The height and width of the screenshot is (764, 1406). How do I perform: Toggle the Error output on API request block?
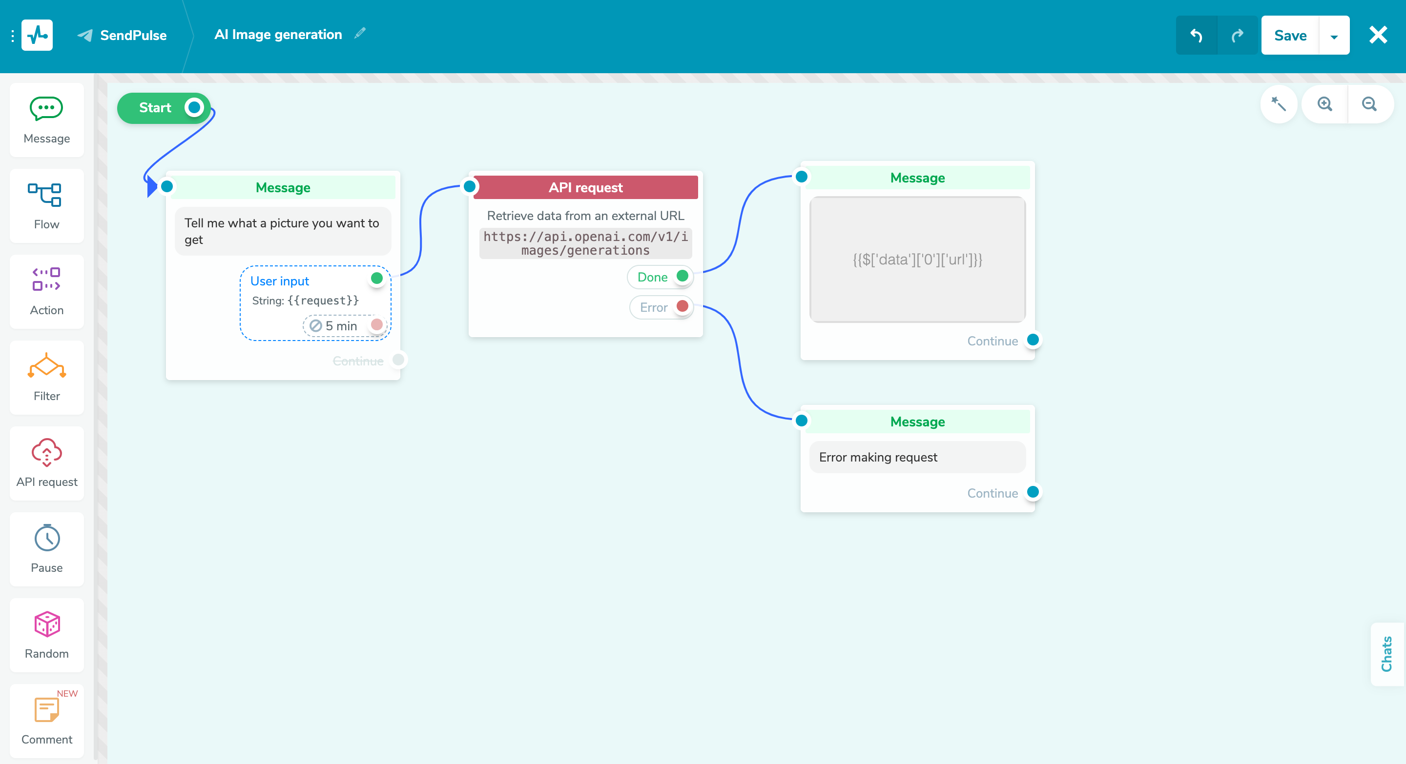click(x=682, y=306)
